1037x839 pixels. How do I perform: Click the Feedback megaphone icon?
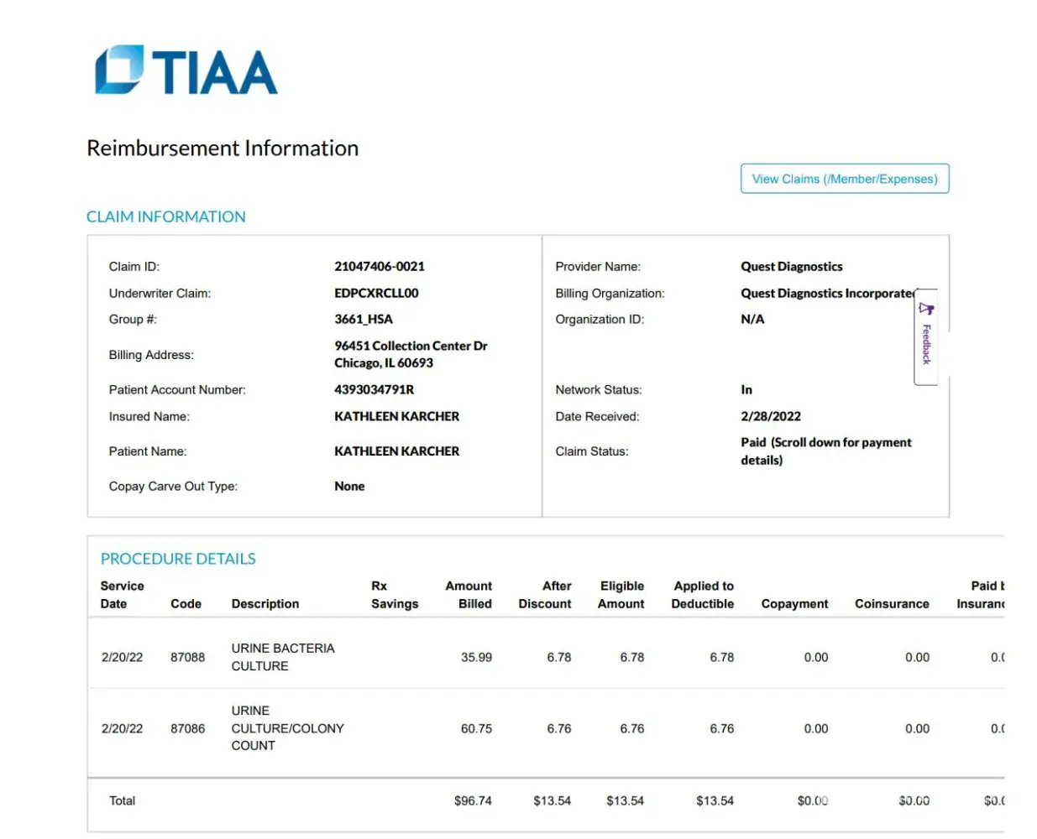click(x=926, y=308)
